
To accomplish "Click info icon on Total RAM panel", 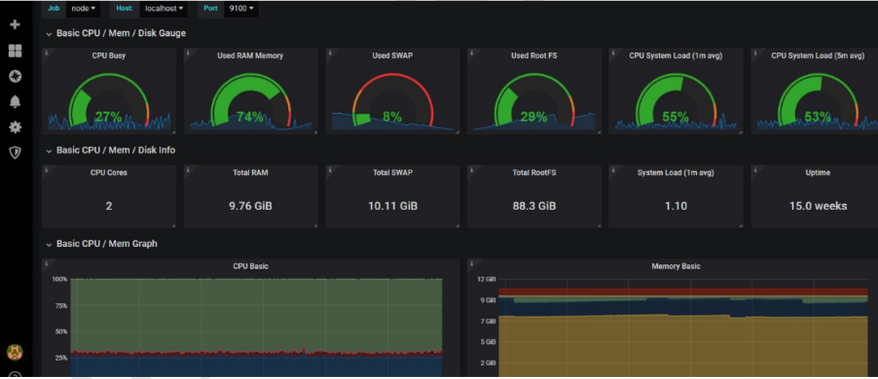I will point(188,170).
